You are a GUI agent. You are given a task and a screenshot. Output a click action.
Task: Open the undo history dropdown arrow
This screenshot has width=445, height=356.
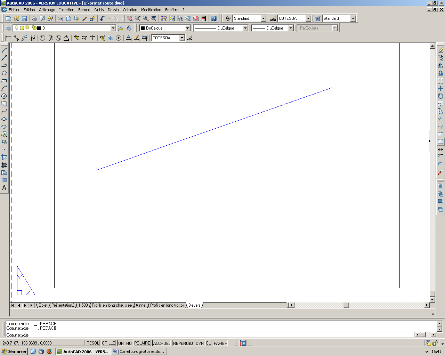109,18
